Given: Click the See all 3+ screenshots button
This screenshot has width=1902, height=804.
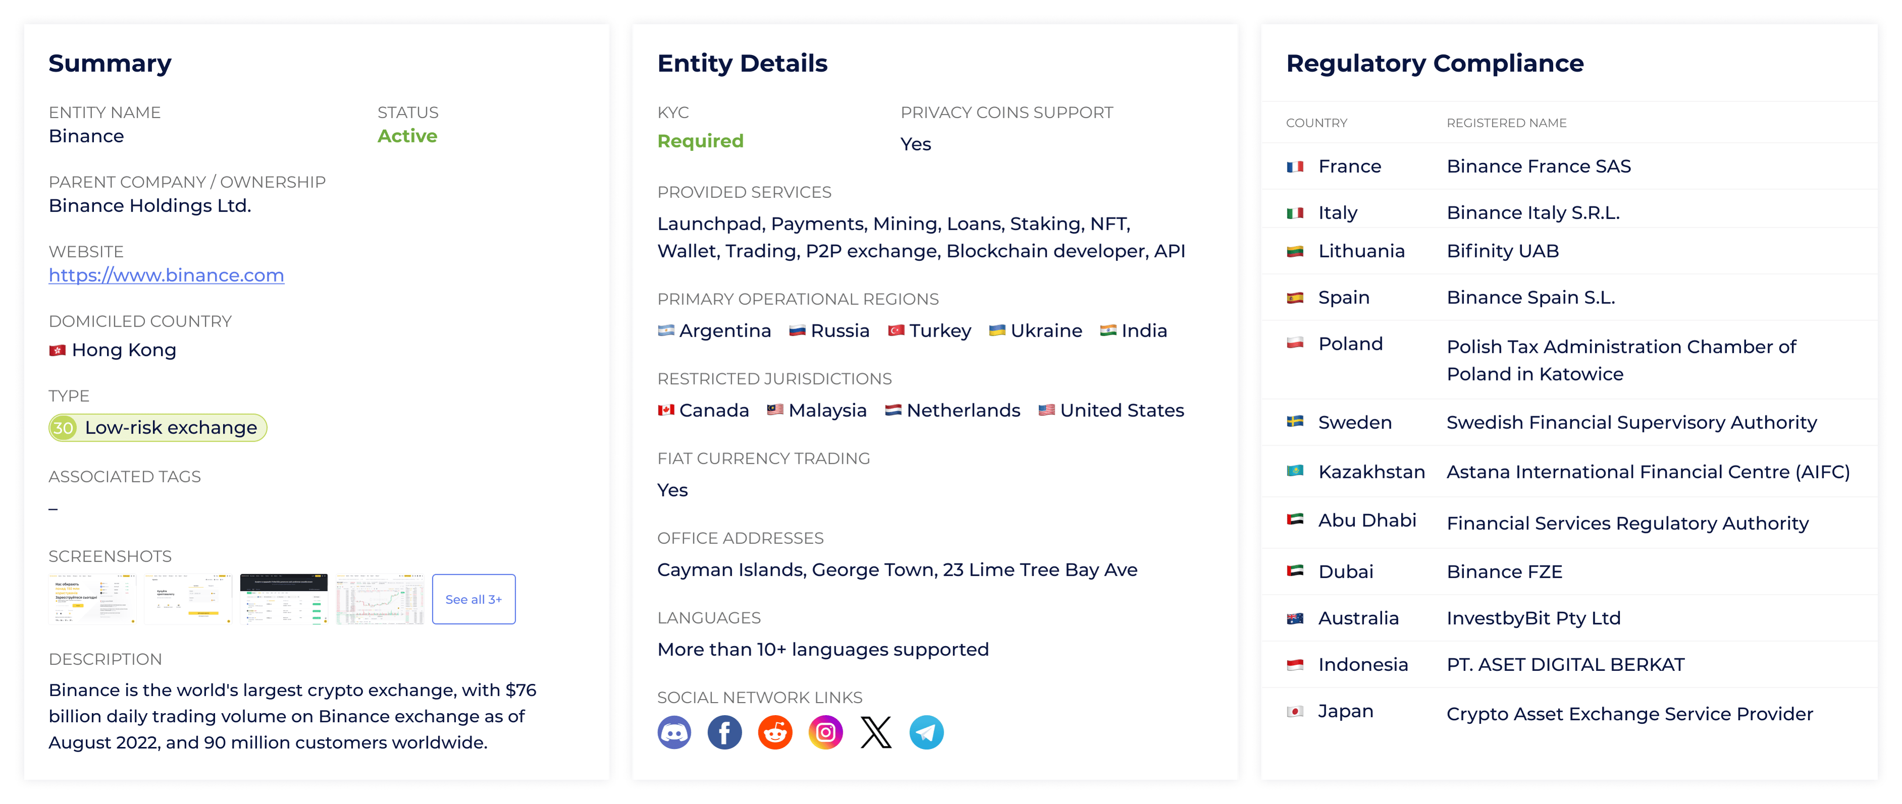Looking at the screenshot, I should pos(473,600).
